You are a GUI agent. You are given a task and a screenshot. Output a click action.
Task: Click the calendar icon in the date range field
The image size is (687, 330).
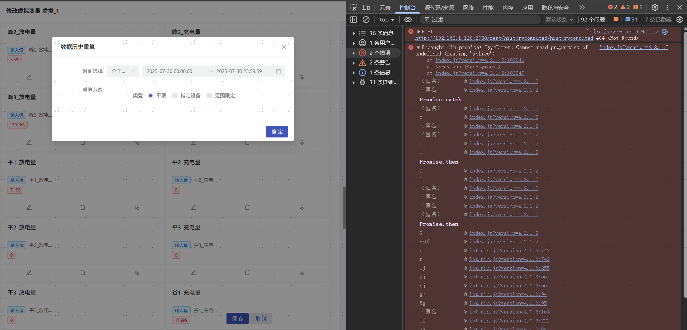coord(278,71)
